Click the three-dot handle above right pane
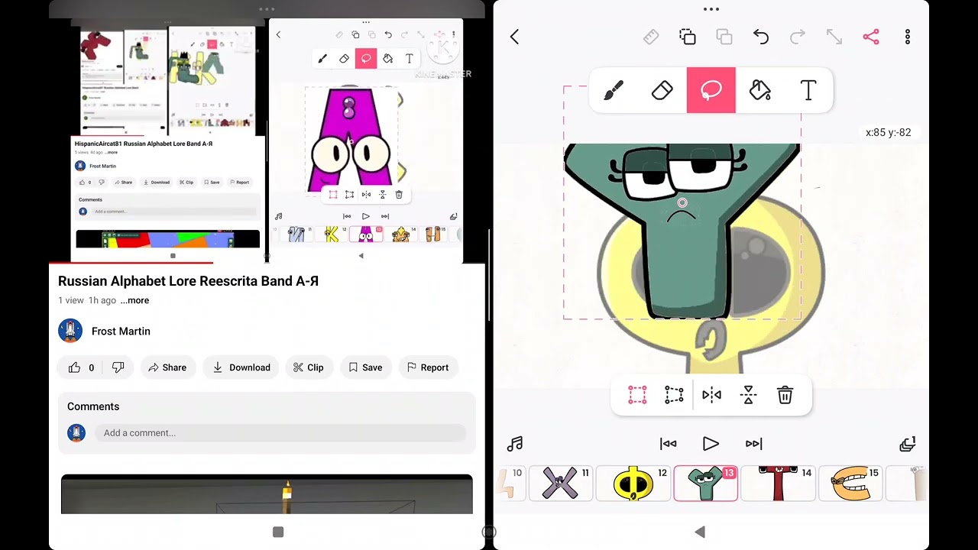 coord(711,9)
